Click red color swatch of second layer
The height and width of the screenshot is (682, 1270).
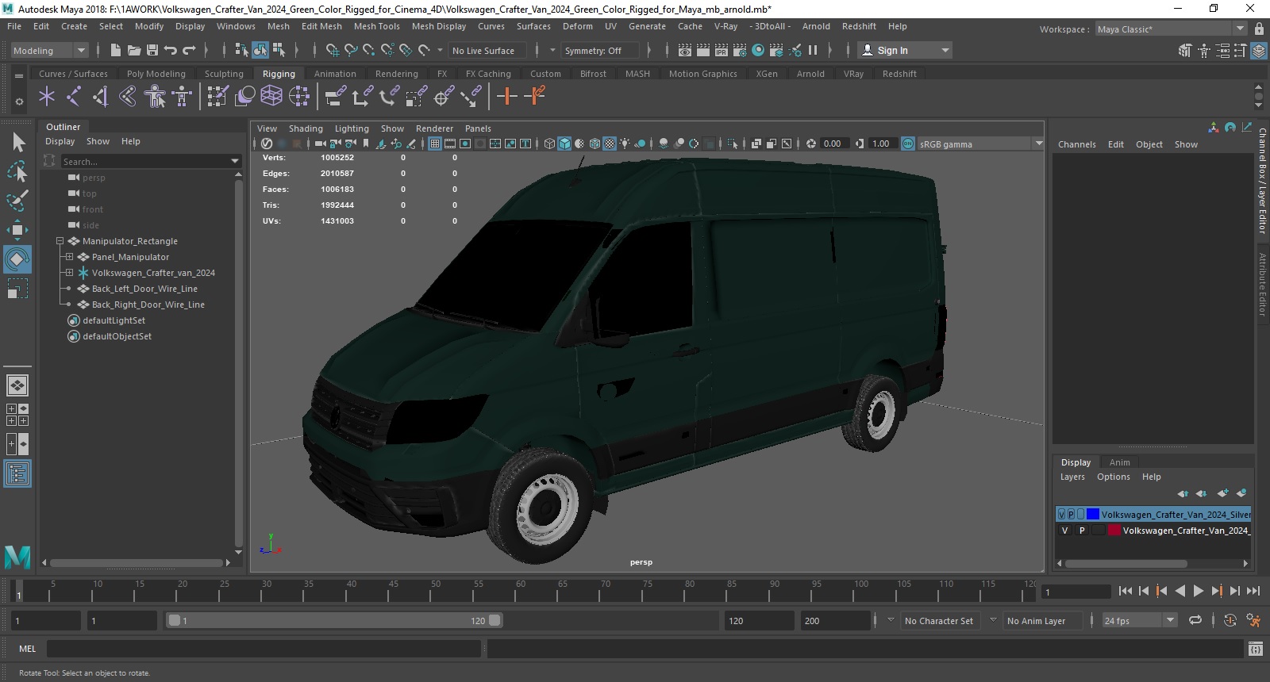(x=1114, y=531)
